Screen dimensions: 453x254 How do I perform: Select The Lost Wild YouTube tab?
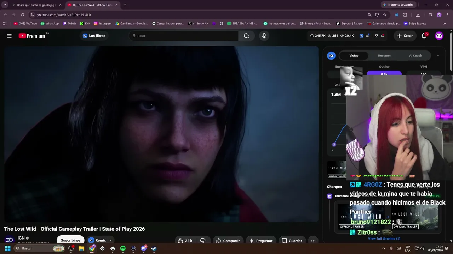[x=93, y=5]
